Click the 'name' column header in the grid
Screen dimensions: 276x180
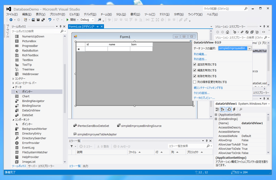click(x=119, y=45)
